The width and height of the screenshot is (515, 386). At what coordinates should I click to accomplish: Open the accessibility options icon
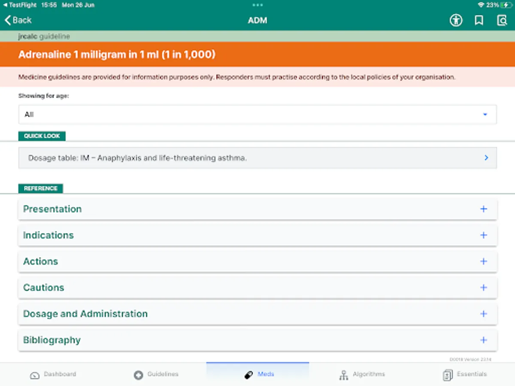coord(456,20)
